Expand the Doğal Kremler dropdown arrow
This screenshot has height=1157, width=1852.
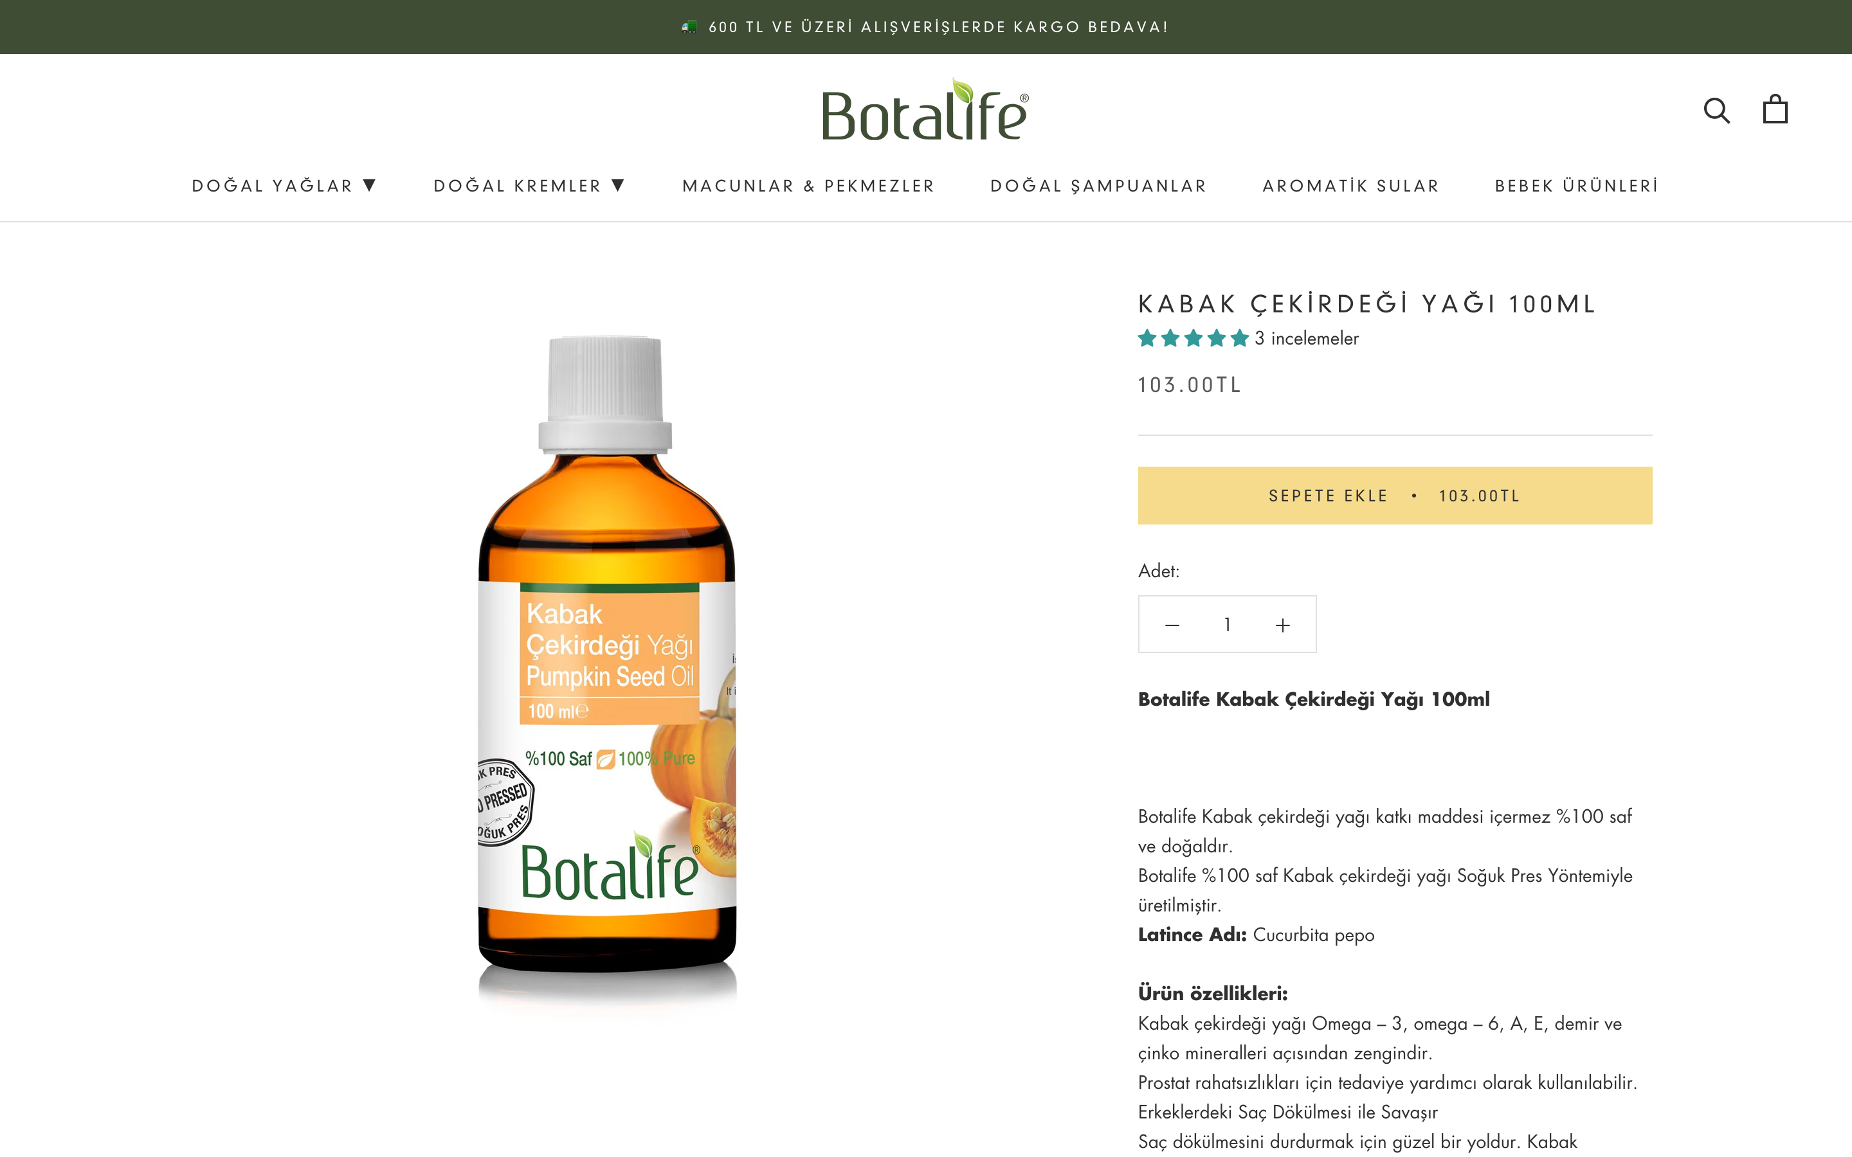619,185
